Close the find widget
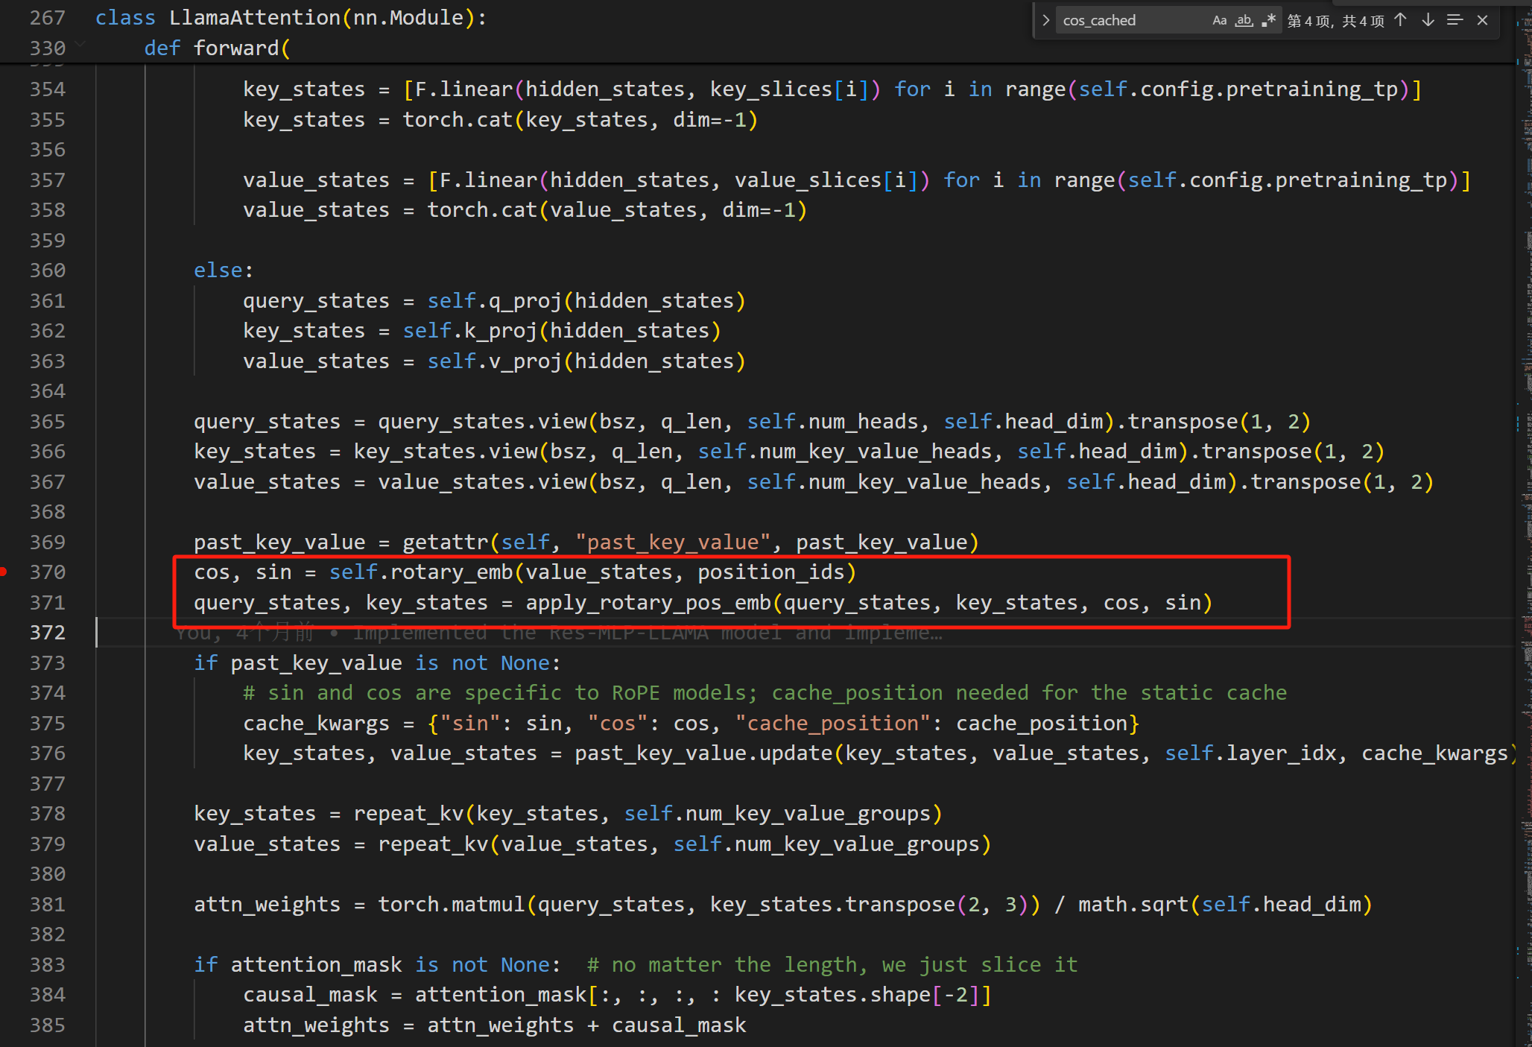This screenshot has height=1047, width=1532. [1482, 21]
